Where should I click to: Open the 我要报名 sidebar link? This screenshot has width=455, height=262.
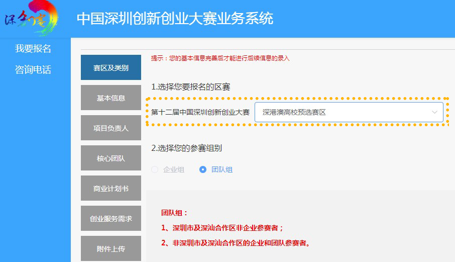[33, 48]
